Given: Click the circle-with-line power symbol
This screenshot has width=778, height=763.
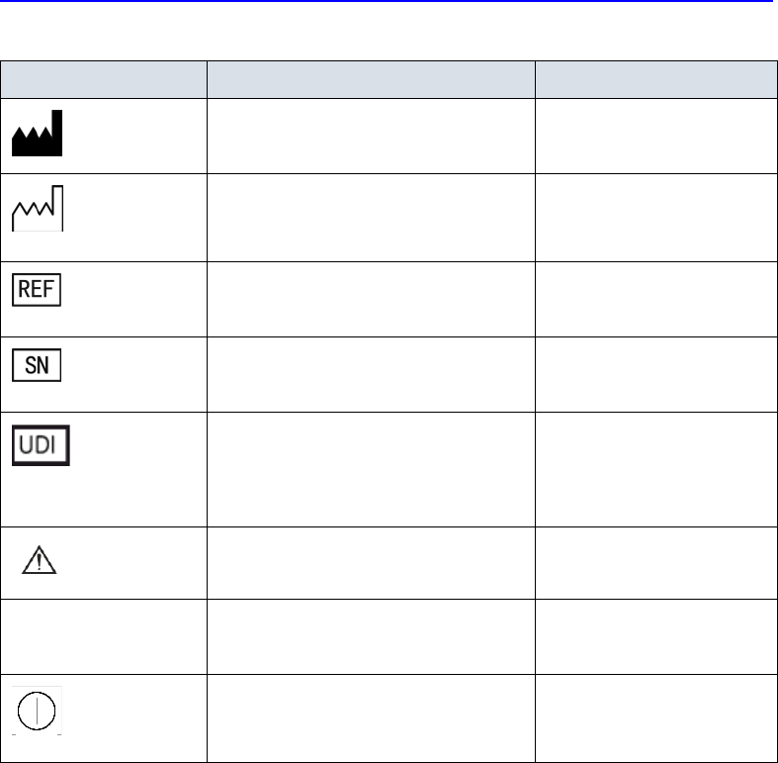Looking at the screenshot, I should tap(37, 711).
